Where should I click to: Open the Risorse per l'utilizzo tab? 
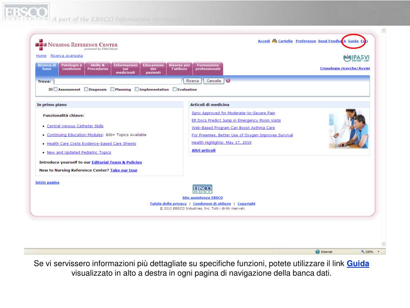pos(179,69)
